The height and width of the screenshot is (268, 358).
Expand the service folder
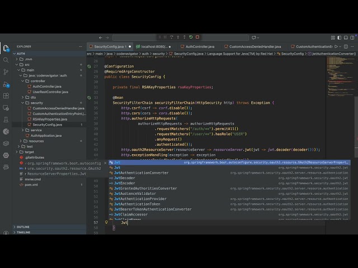click(22, 130)
